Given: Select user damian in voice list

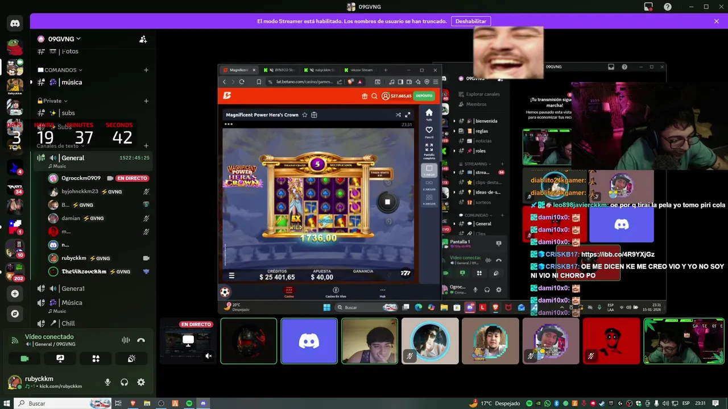Looking at the screenshot, I should click(x=100, y=218).
